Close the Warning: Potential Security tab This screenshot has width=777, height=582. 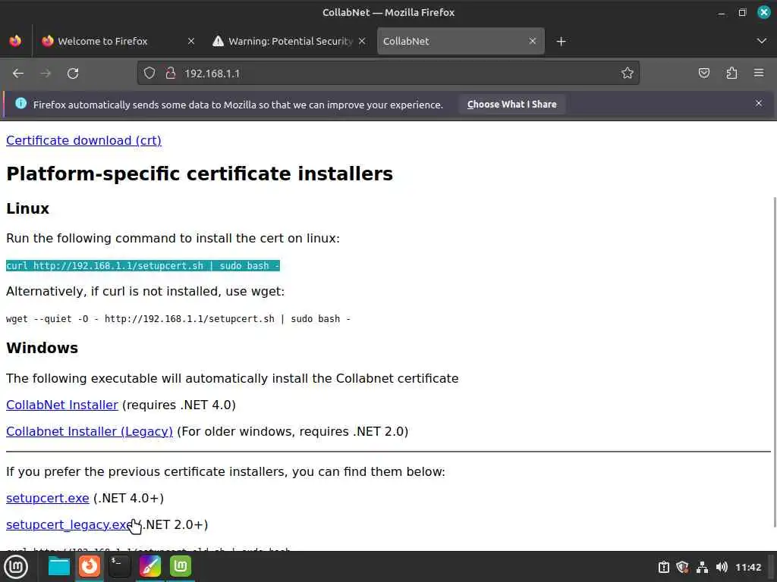(x=362, y=41)
